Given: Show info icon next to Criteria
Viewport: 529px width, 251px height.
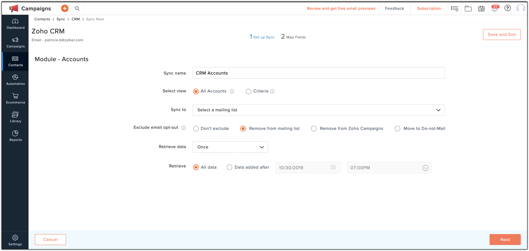Looking at the screenshot, I should pos(272,91).
